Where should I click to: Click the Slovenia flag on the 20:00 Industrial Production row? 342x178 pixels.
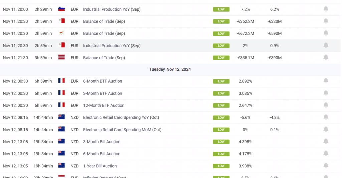coord(61,9)
